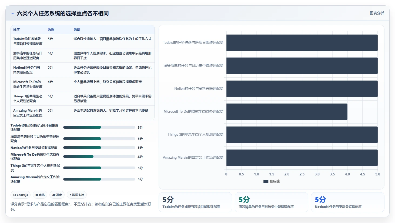Click the Microsoft To Do chart bar

[287, 112]
